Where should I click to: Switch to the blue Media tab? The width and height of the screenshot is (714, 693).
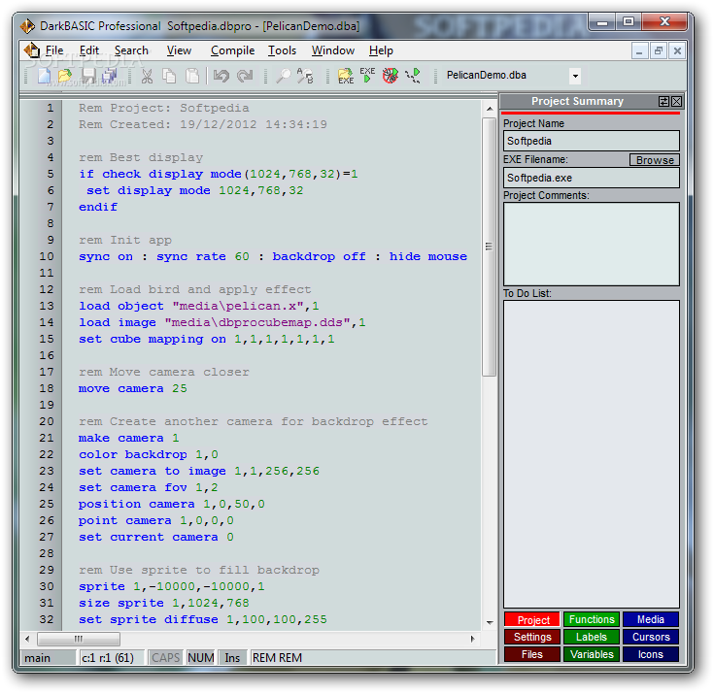651,620
